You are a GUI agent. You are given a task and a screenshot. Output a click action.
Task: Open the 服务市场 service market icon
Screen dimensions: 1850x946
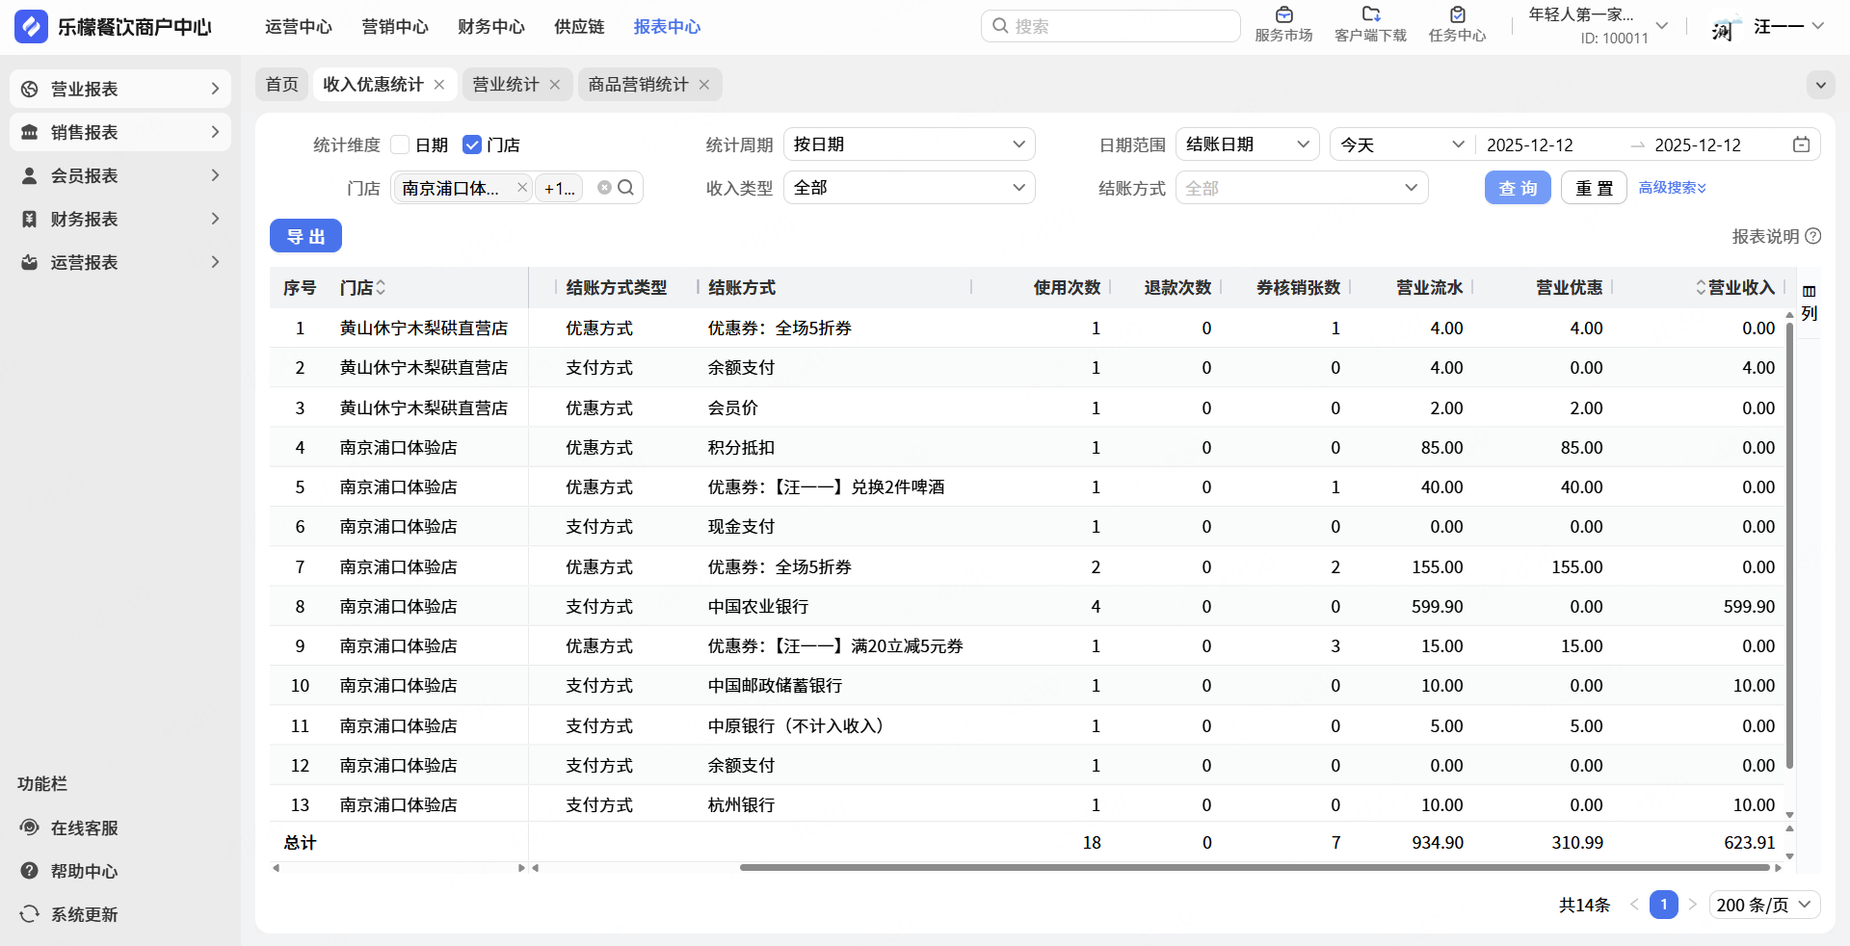[1283, 15]
